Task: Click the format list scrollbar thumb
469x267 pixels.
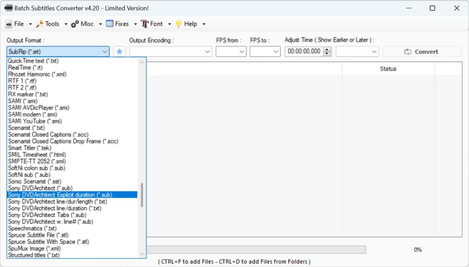Action: (x=142, y=195)
